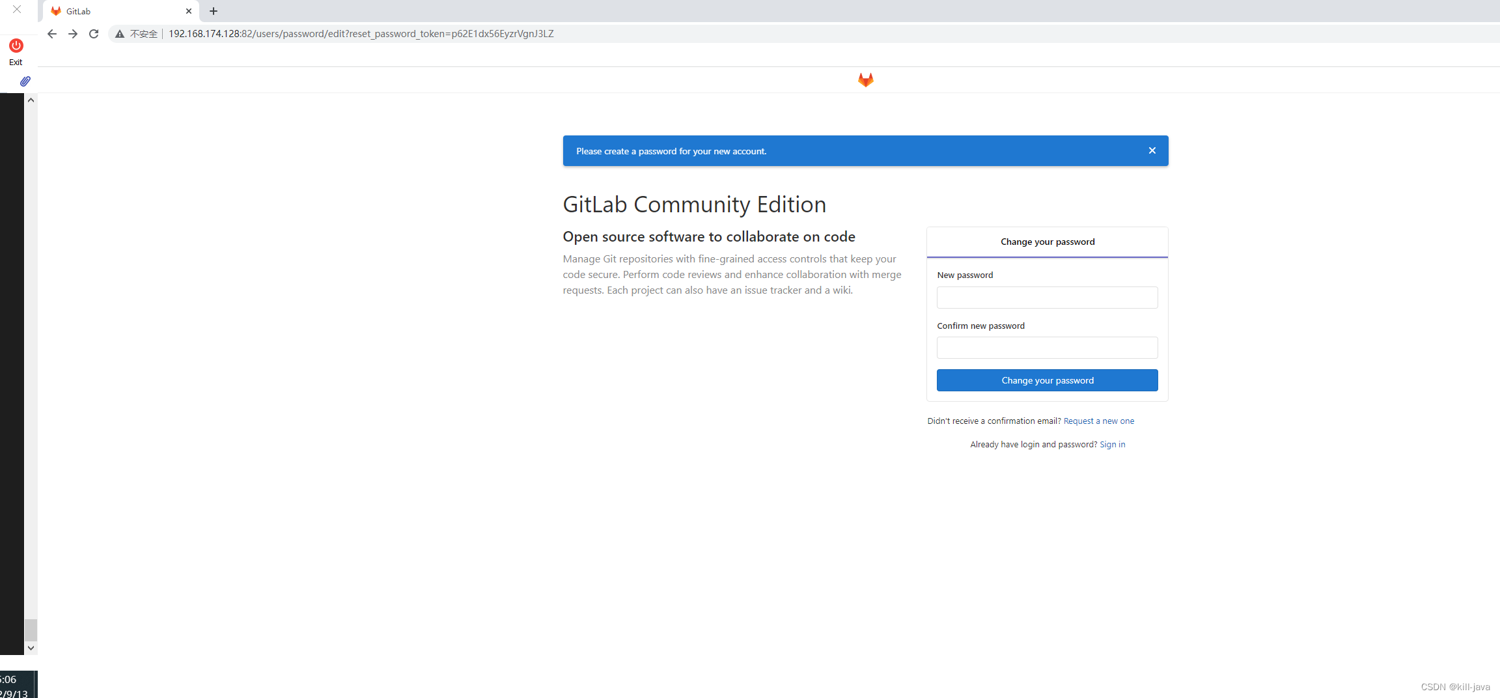Reload the page with the refresh icon
The height and width of the screenshot is (698, 1500).
(x=94, y=34)
